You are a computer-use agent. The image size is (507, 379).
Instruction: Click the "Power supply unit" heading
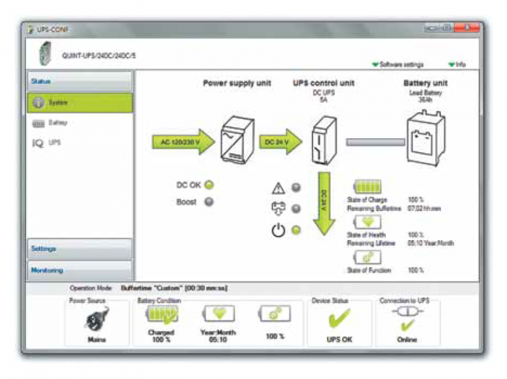point(237,83)
